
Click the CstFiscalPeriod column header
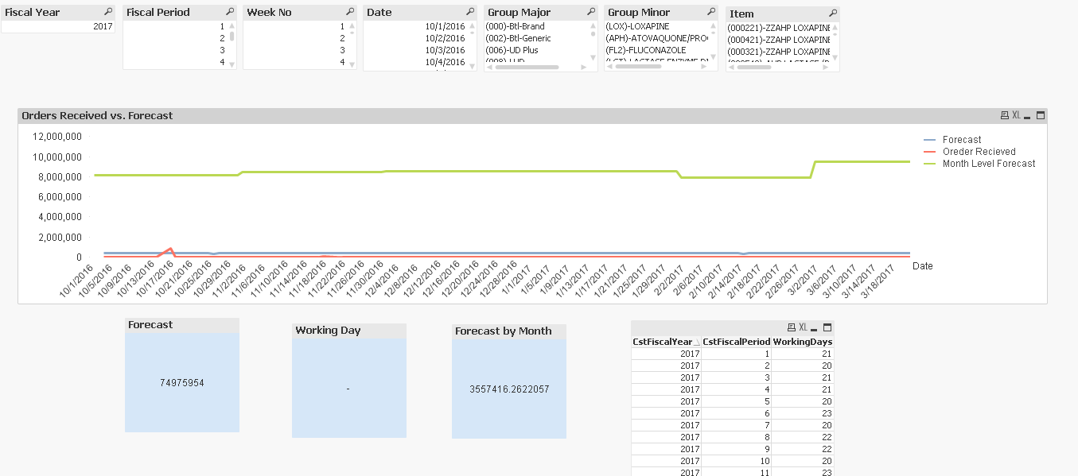pyautogui.click(x=736, y=342)
